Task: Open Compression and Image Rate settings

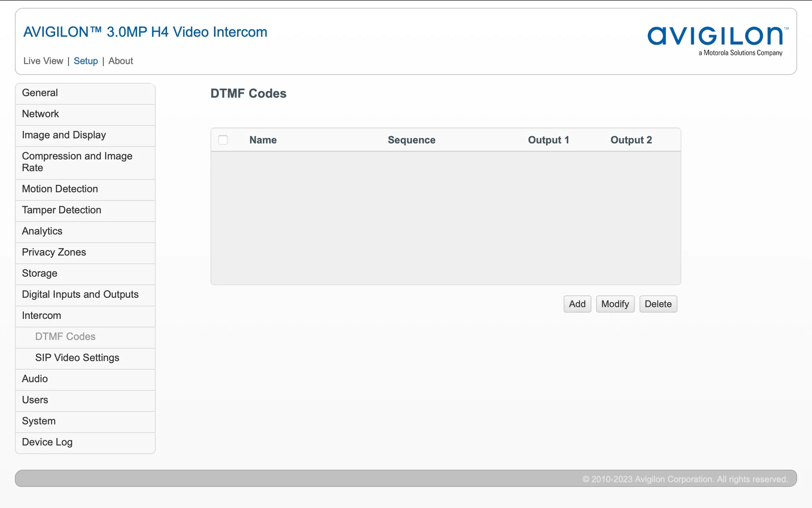Action: 85,162
